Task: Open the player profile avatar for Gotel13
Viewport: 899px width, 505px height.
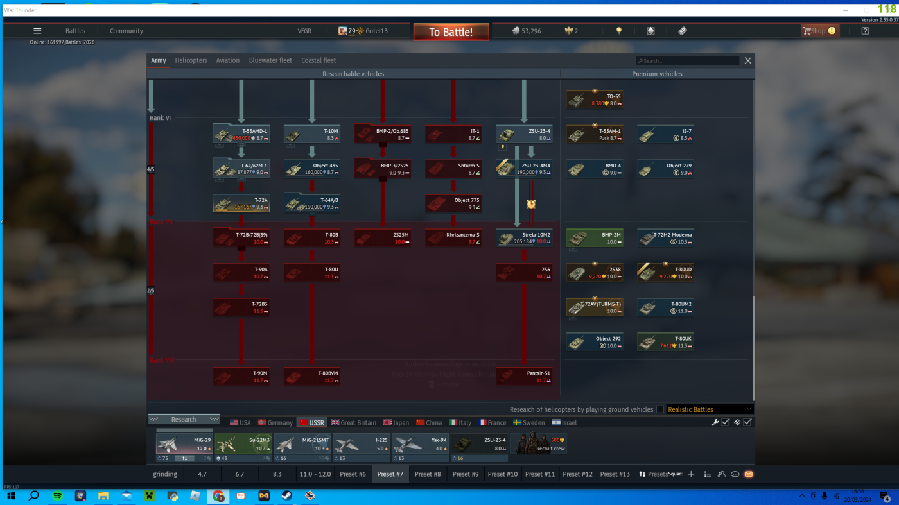Action: click(343, 31)
